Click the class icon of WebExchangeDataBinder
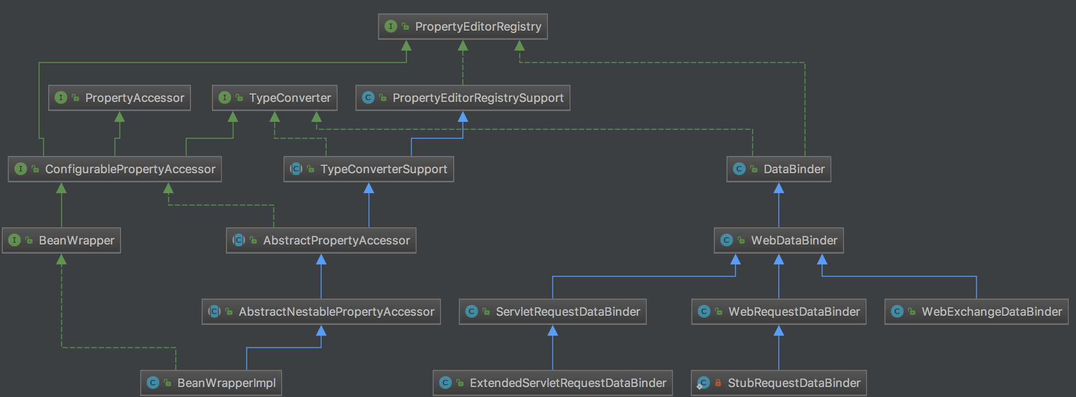The height and width of the screenshot is (397, 1076). point(897,311)
